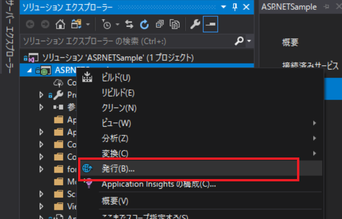The width and height of the screenshot is (342, 219).
Task: Click the sync with active document icon
Action: coord(129,24)
